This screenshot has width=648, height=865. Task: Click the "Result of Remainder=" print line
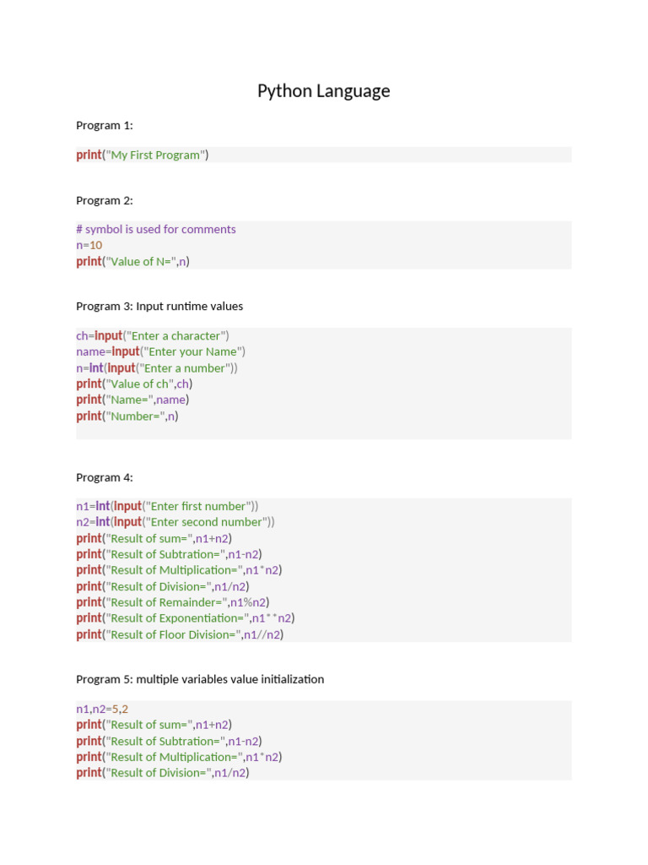point(173,603)
